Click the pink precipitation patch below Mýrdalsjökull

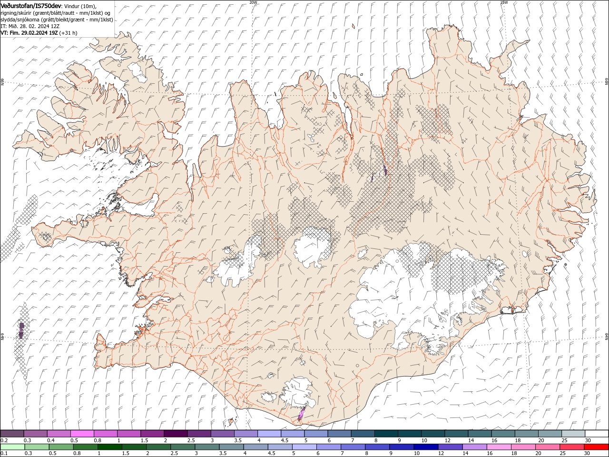[302, 413]
